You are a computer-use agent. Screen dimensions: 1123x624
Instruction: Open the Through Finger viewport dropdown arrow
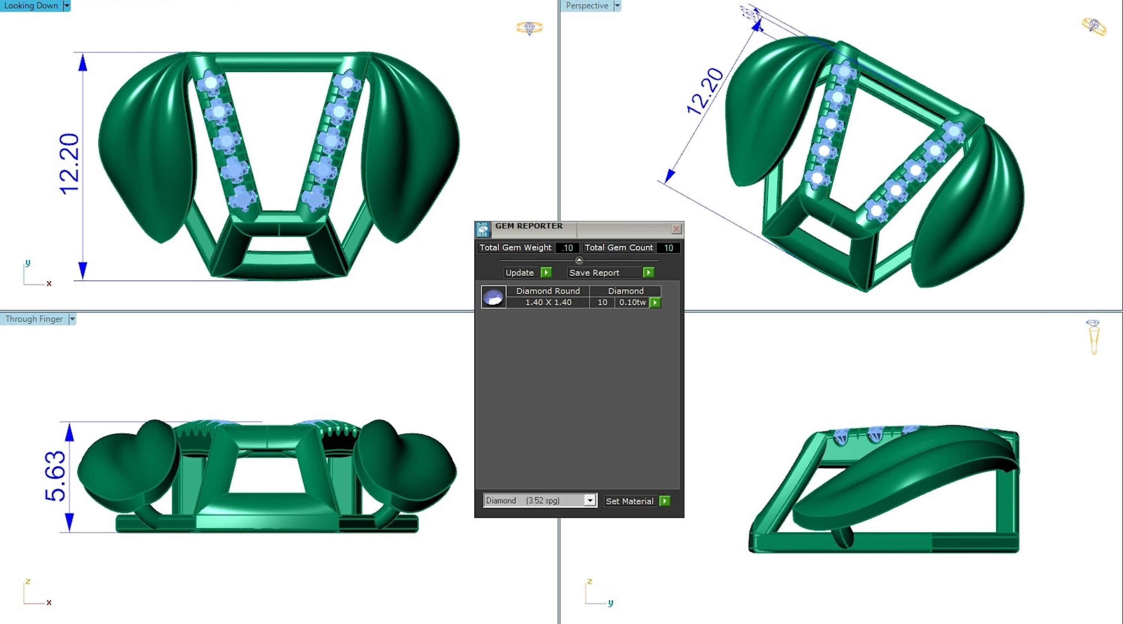tap(72, 319)
